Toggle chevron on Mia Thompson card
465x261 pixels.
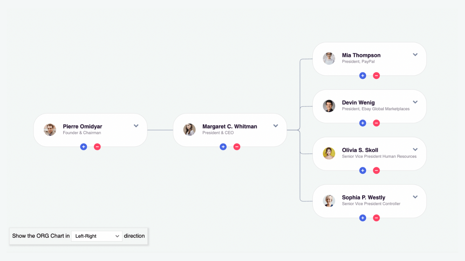(x=415, y=55)
